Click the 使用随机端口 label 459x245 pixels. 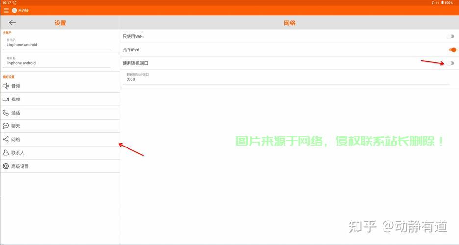coord(135,63)
